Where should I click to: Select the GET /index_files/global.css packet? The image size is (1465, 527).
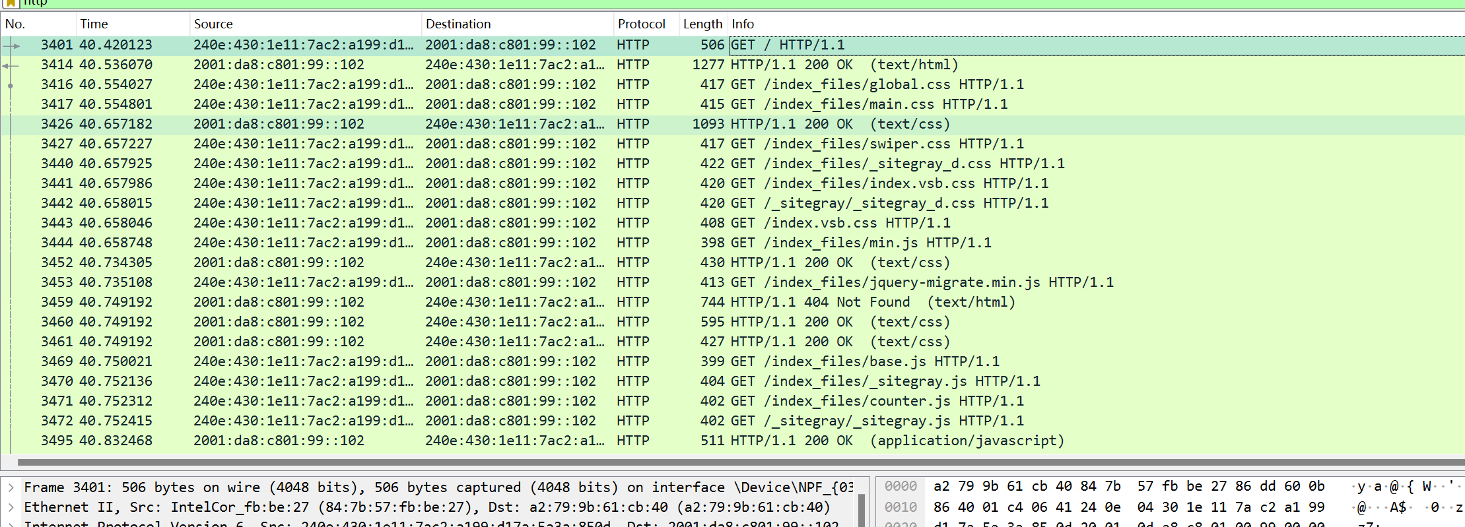coord(733,84)
